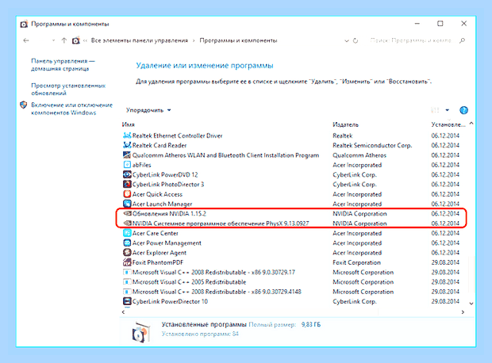Image resolution: width=492 pixels, height=363 pixels.
Task: Click the Acer Quick Access icon
Action: [x=127, y=194]
